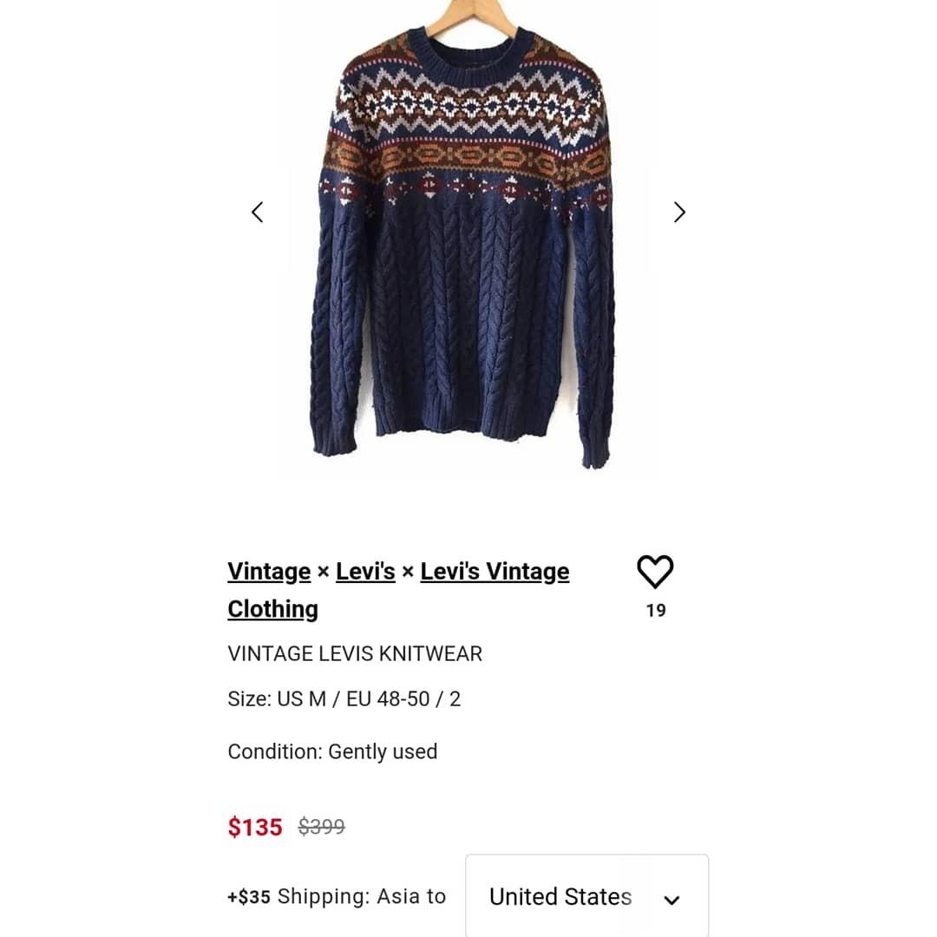Viewport: 937px width, 937px height.
Task: Open the Vintage designer link
Action: pos(269,571)
